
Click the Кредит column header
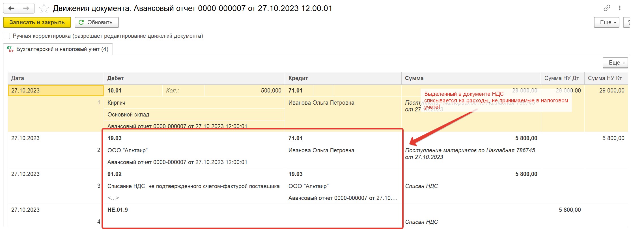[343, 78]
